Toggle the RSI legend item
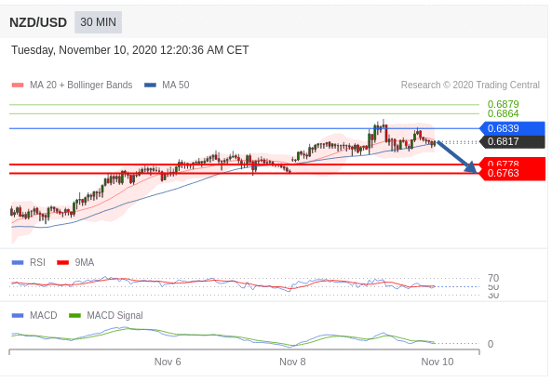Image resolution: width=552 pixels, height=382 pixels. tap(29, 262)
